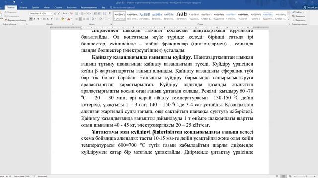Click the web layout view icon
This screenshot has width=318, height=178.
pos(290,176)
